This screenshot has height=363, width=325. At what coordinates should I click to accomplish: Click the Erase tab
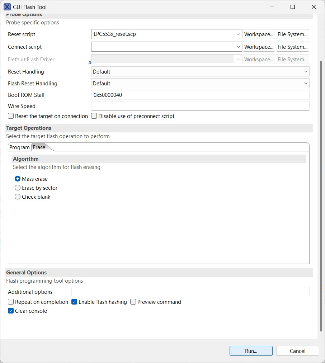click(38, 147)
